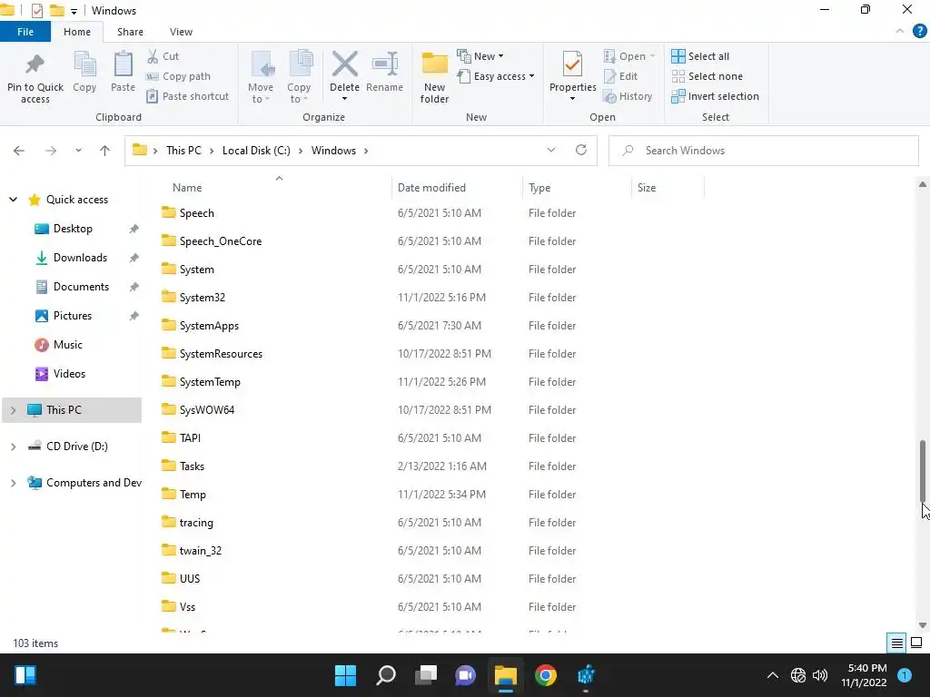Open the New item dropdown
Screen dimensions: 930x697
pos(480,56)
